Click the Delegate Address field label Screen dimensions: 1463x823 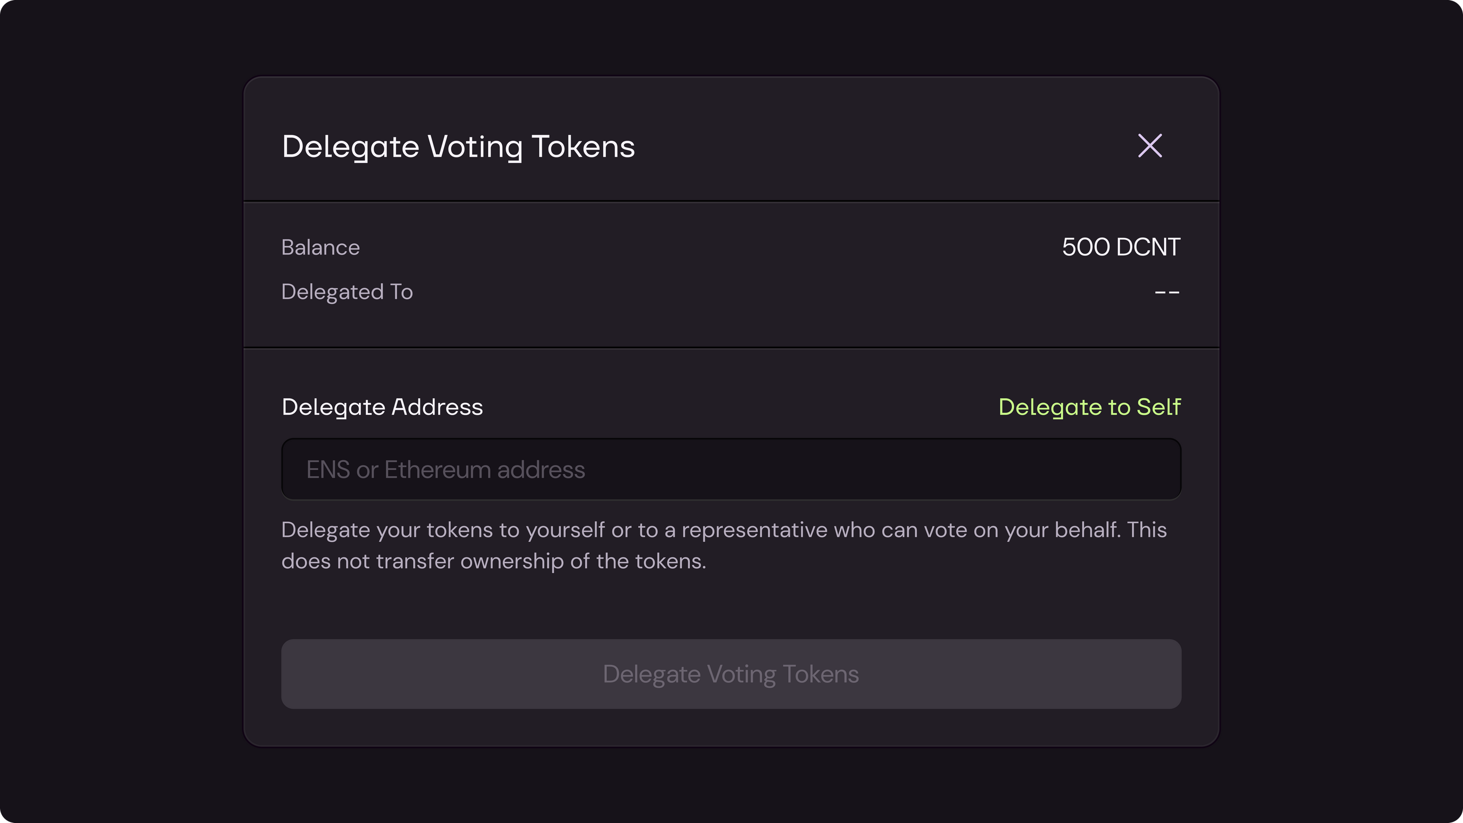[x=382, y=407]
